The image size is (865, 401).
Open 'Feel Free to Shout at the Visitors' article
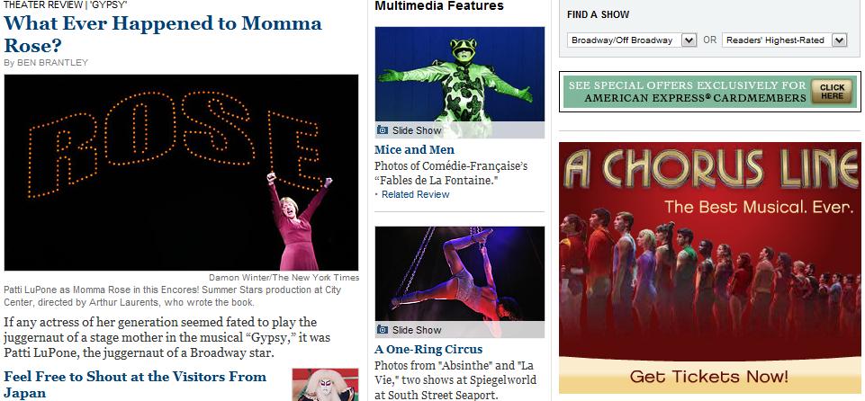pos(135,385)
